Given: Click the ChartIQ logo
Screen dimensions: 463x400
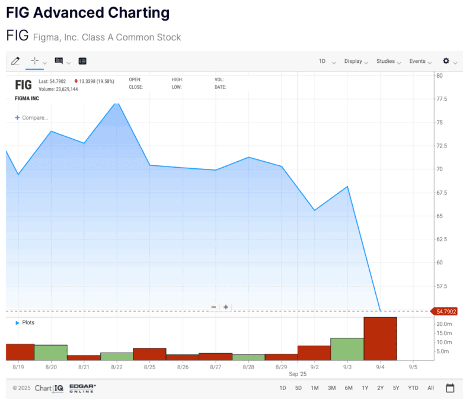Looking at the screenshot, I should point(49,388).
